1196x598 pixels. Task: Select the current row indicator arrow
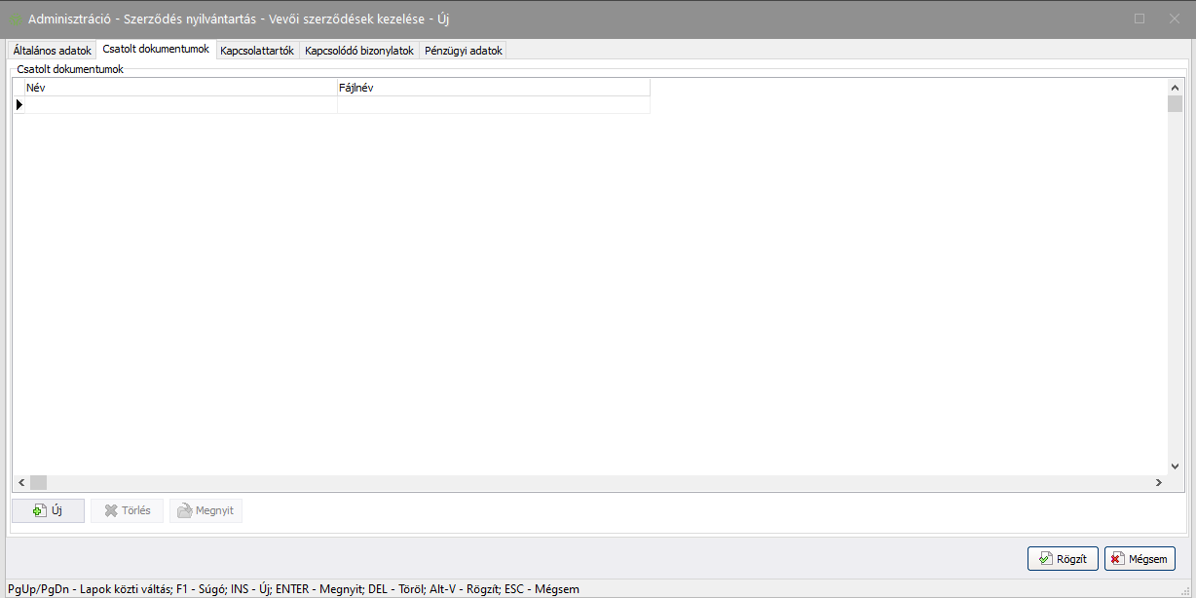pos(19,104)
